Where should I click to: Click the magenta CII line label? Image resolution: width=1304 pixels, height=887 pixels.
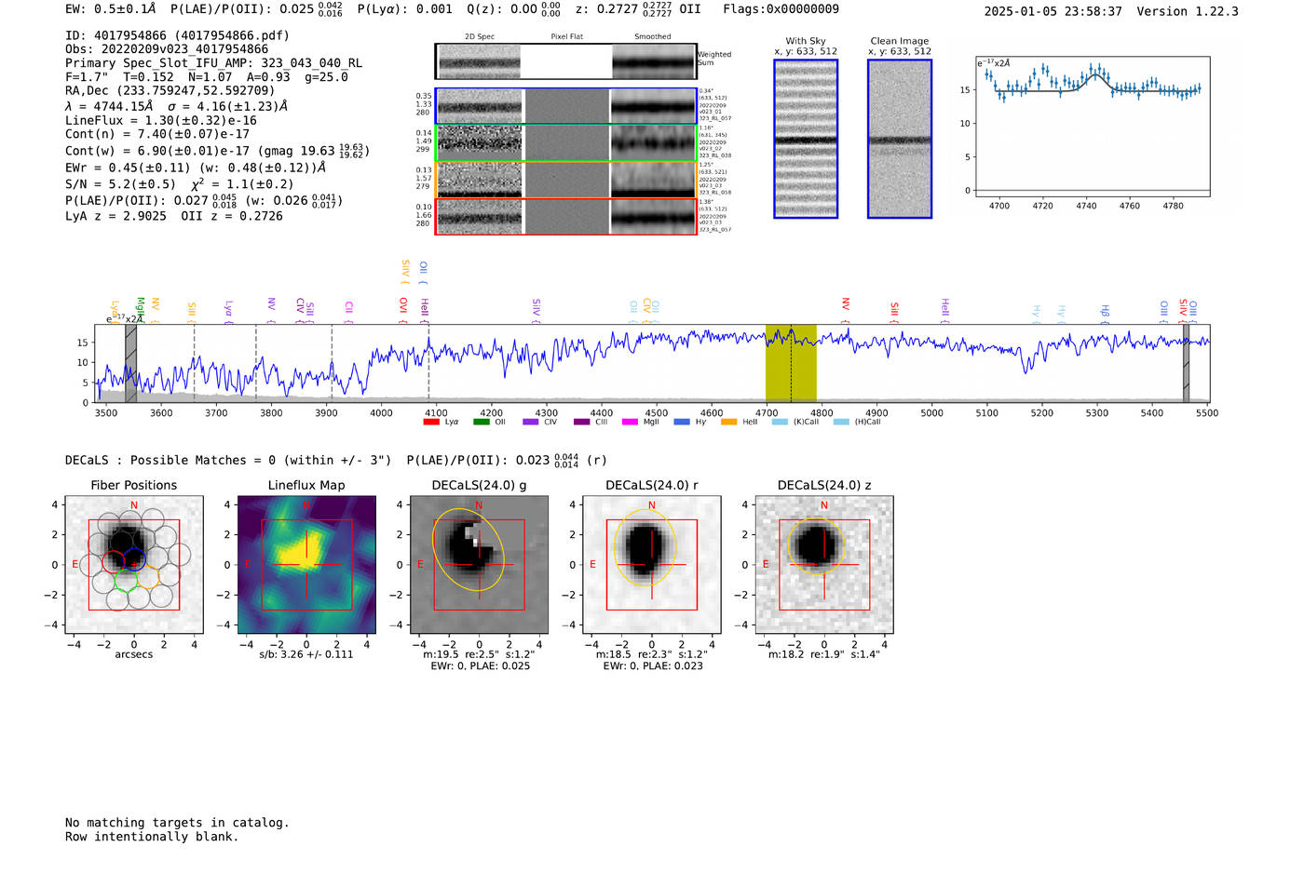348,311
